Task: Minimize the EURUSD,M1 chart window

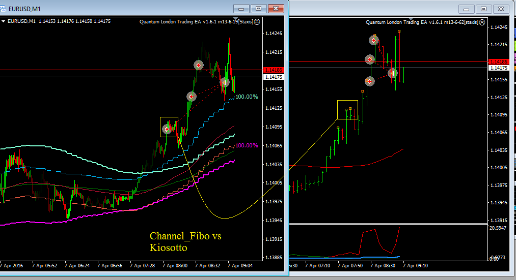Action: [x=241, y=9]
